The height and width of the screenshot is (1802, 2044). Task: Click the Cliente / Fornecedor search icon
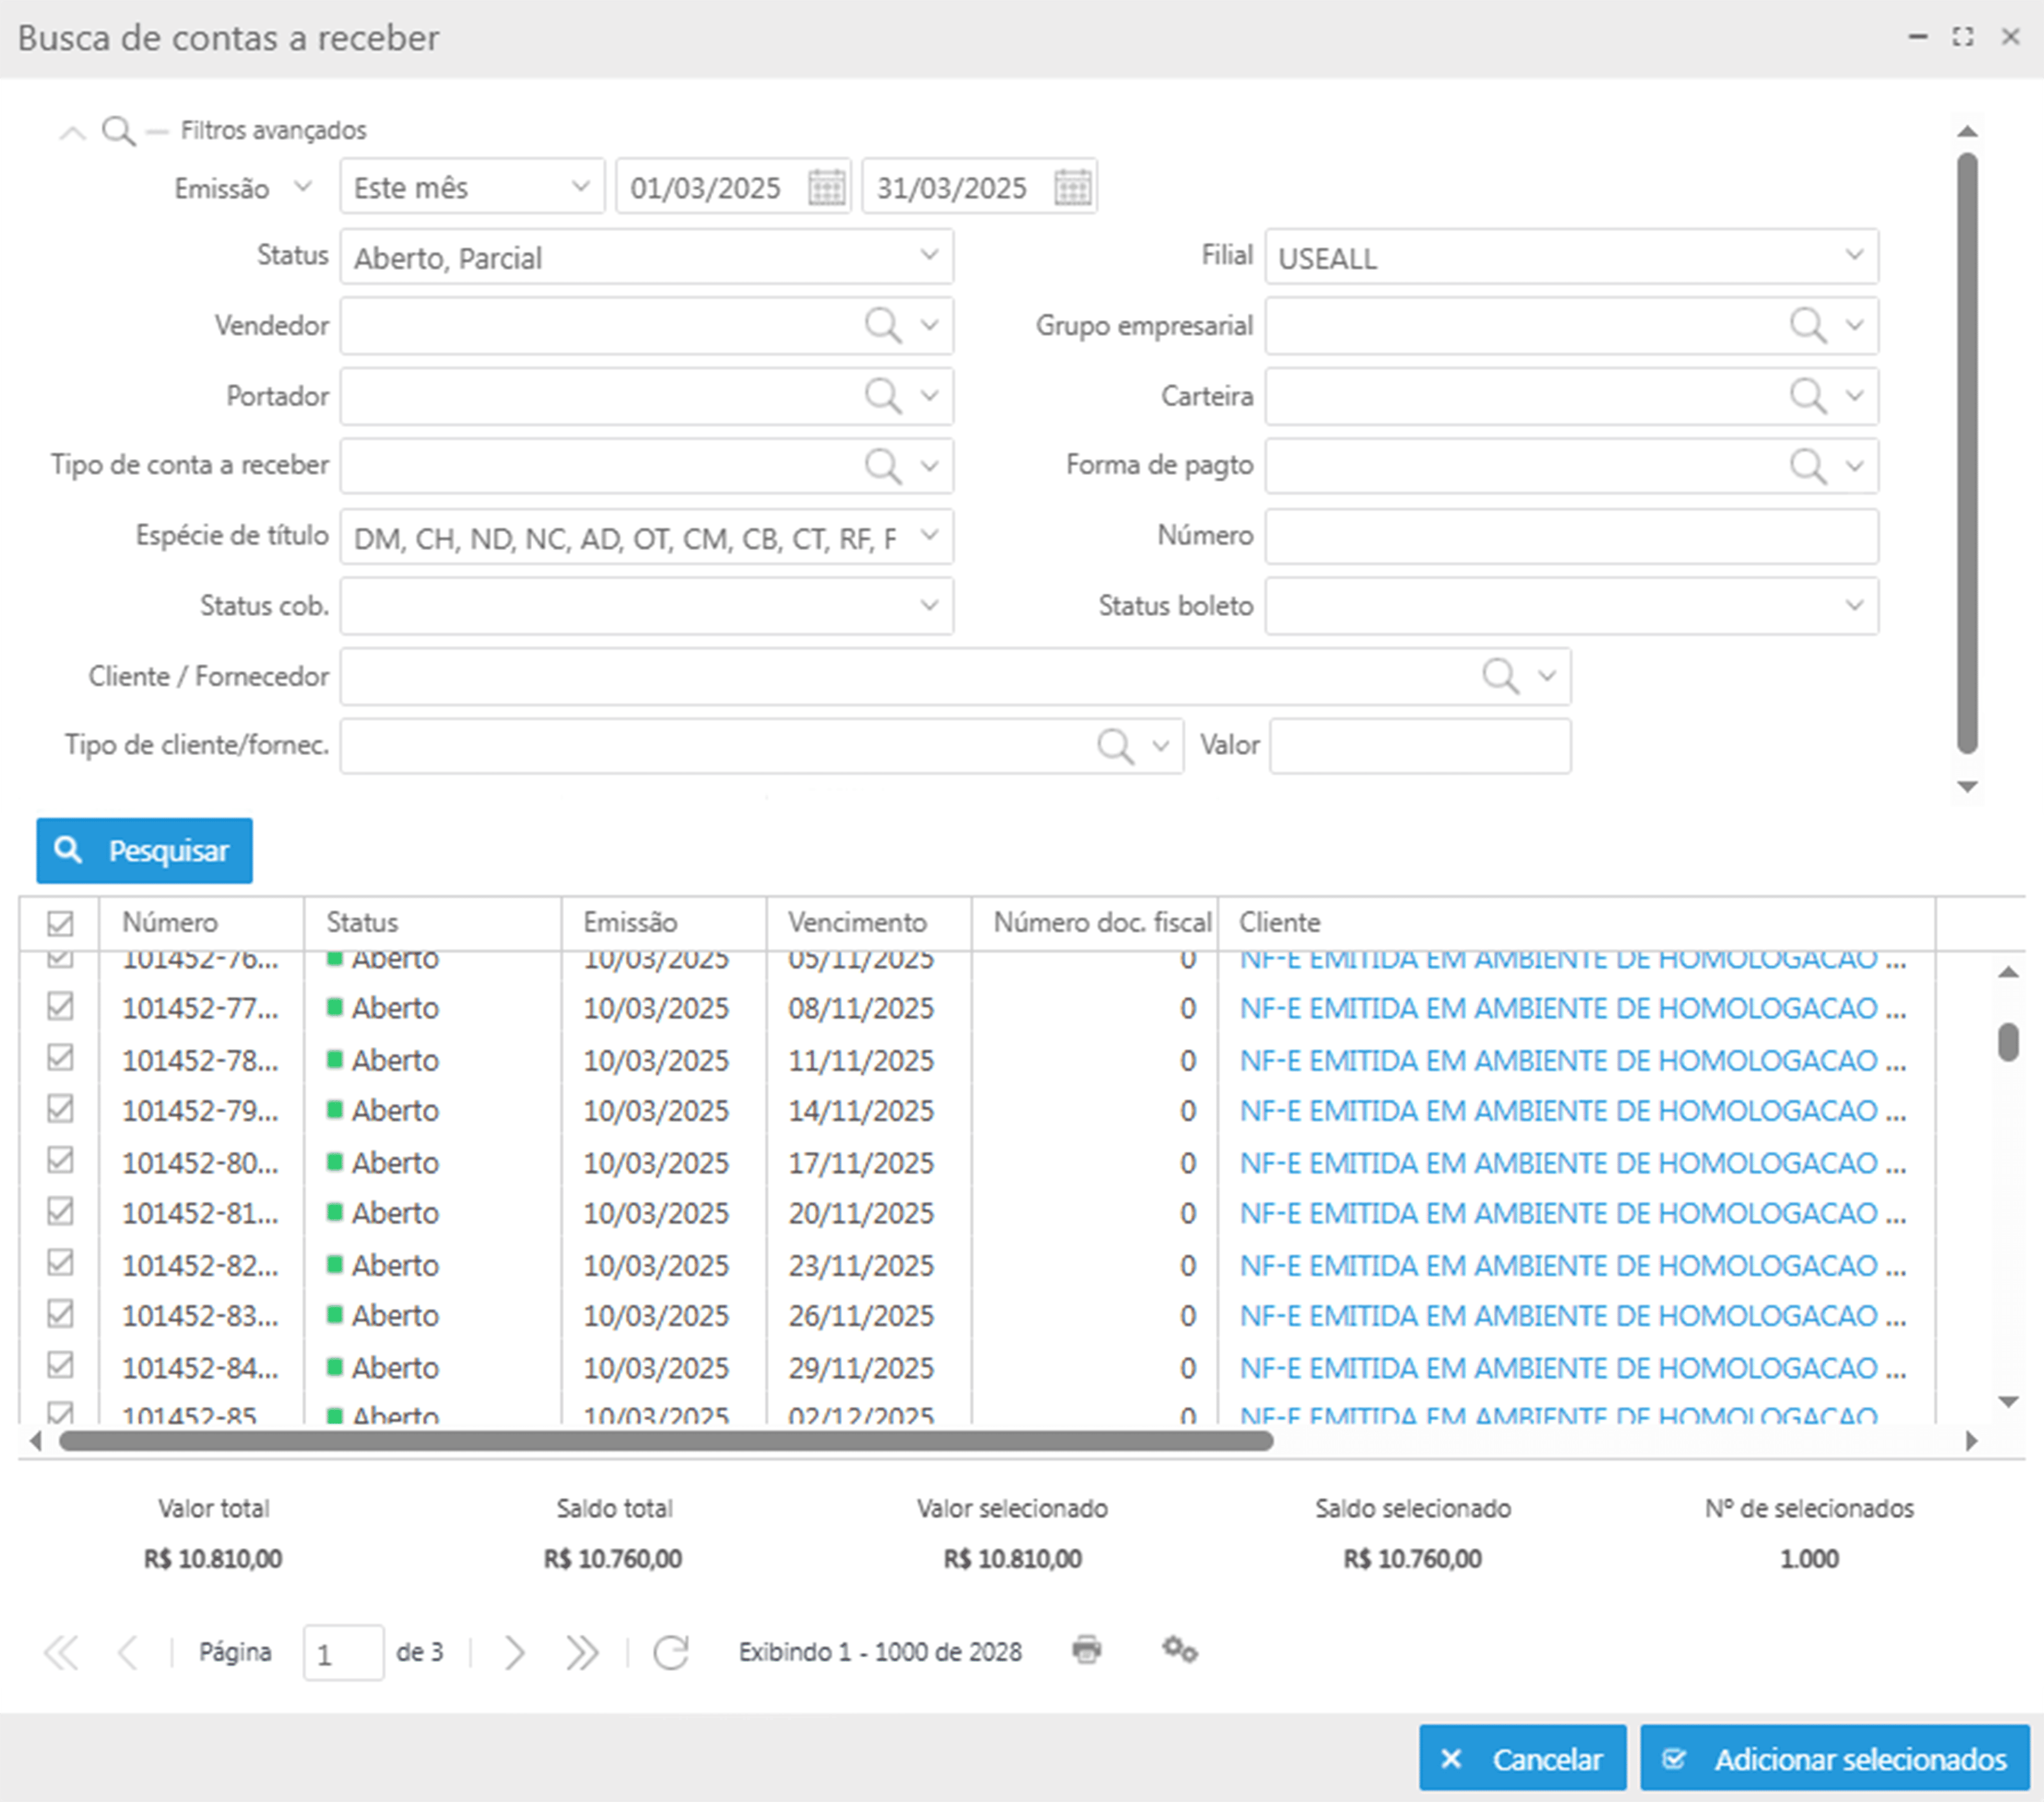pyautogui.click(x=1499, y=676)
